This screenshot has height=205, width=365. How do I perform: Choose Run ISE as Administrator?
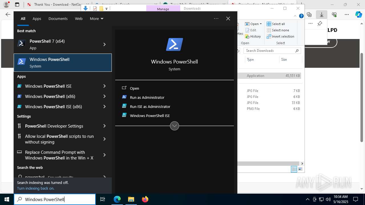click(x=150, y=106)
